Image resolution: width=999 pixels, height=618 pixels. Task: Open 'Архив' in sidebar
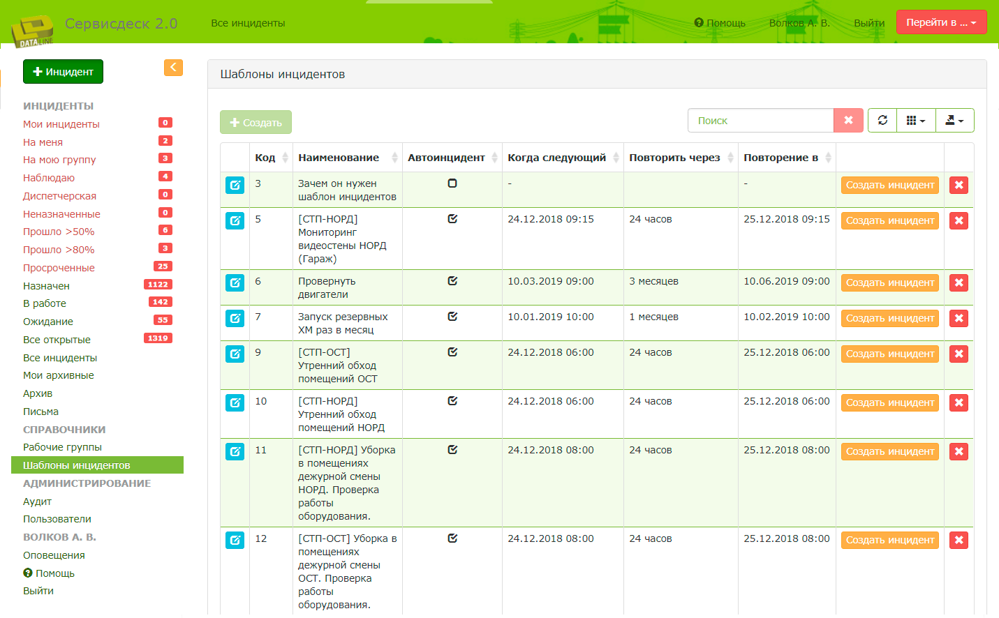(38, 393)
